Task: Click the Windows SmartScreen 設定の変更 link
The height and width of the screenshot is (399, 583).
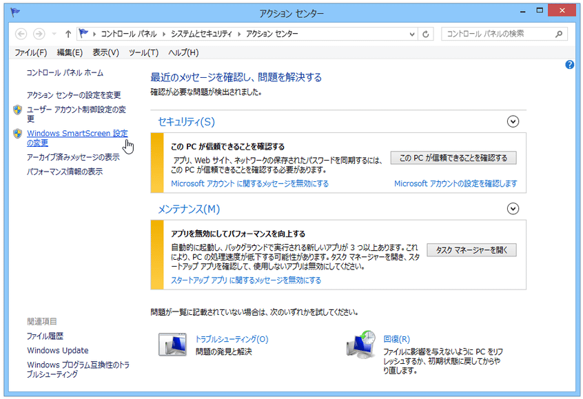Action: (x=77, y=138)
